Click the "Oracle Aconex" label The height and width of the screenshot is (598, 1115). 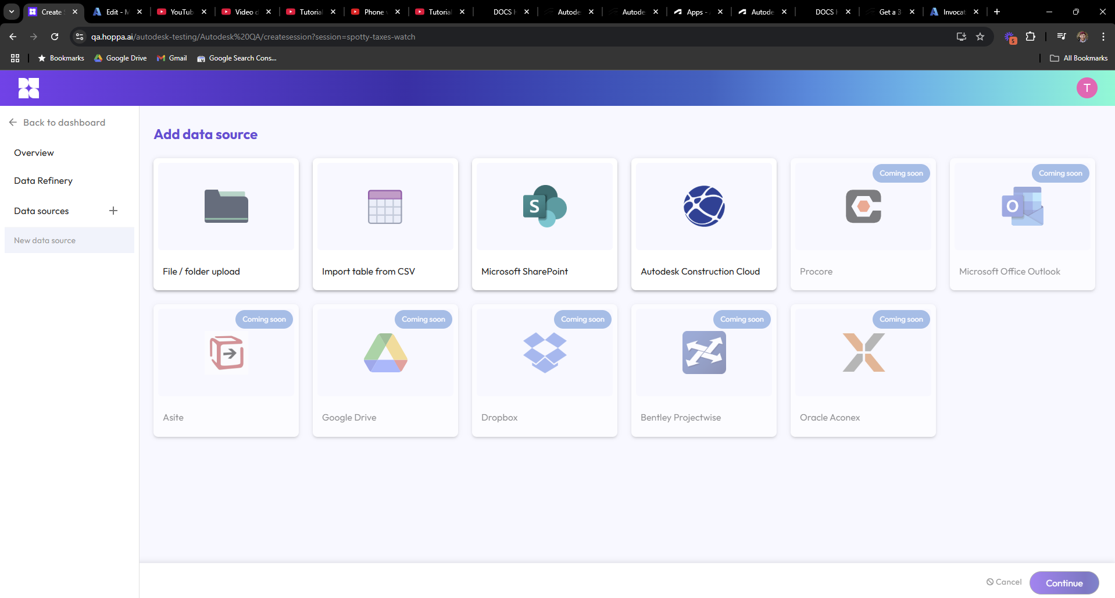[x=830, y=417]
